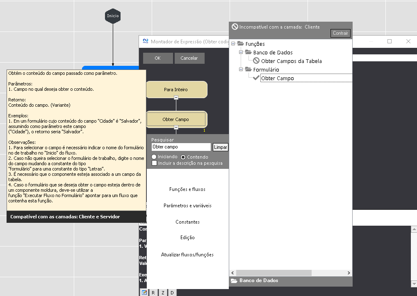Image resolution: width=417 pixels, height=296 pixels.
Task: Click the Montador de Expressão app logo
Action: point(145,41)
